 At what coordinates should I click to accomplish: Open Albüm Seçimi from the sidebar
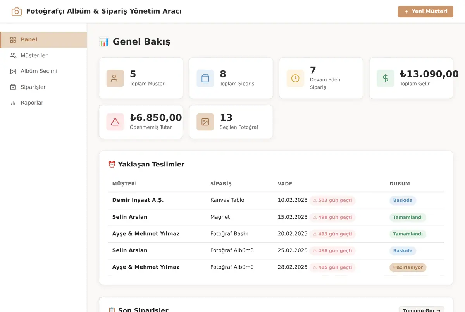click(43, 71)
